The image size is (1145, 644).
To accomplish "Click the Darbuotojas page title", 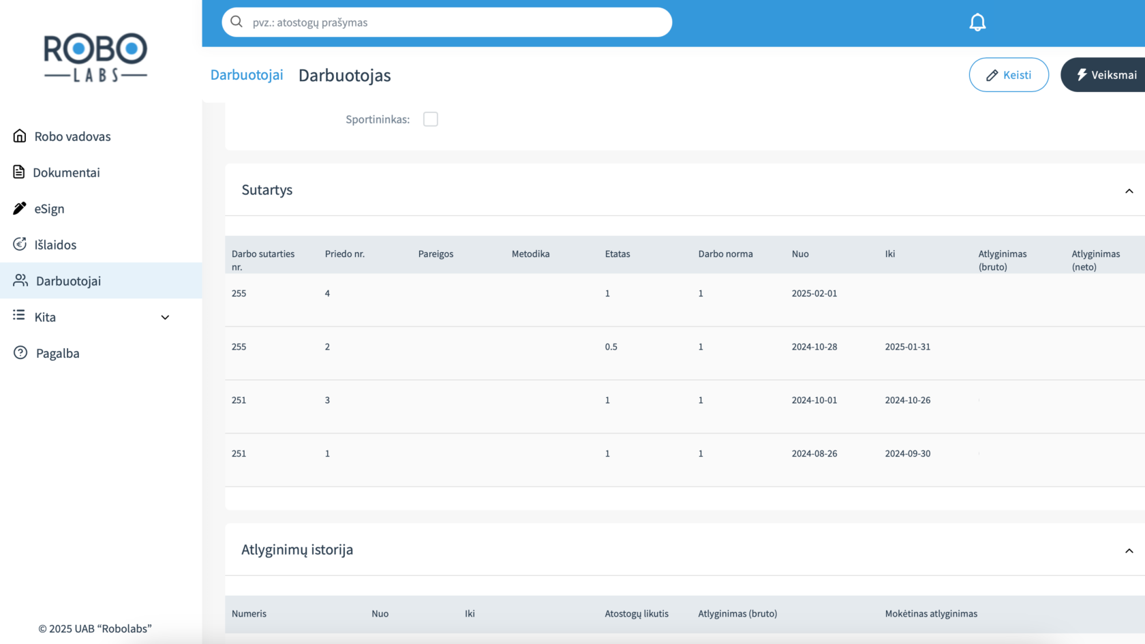I will 345,76.
